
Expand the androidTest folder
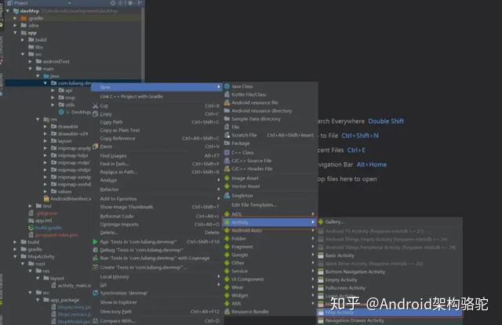[30, 61]
